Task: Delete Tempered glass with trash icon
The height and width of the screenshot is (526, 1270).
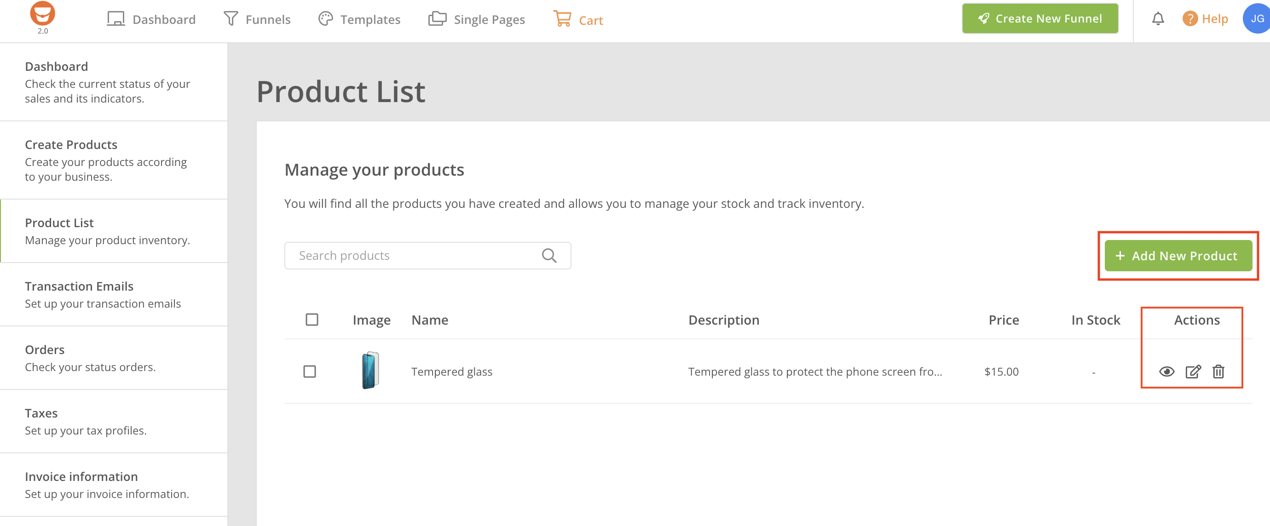Action: 1218,372
